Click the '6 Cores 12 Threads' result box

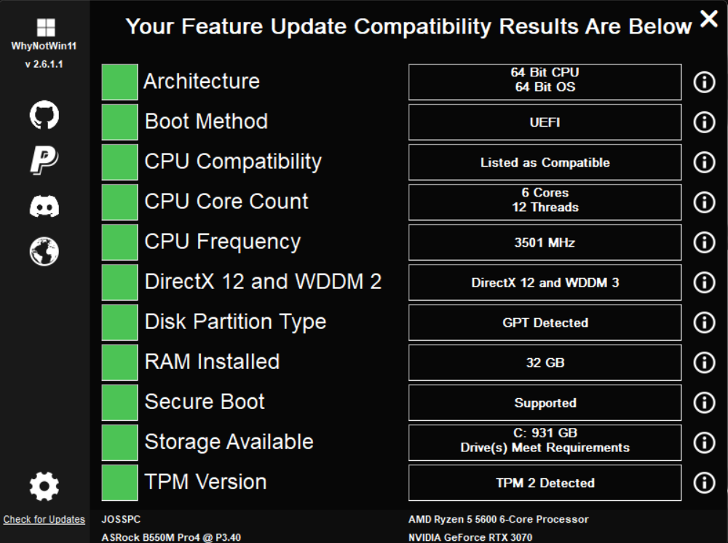[x=545, y=202]
